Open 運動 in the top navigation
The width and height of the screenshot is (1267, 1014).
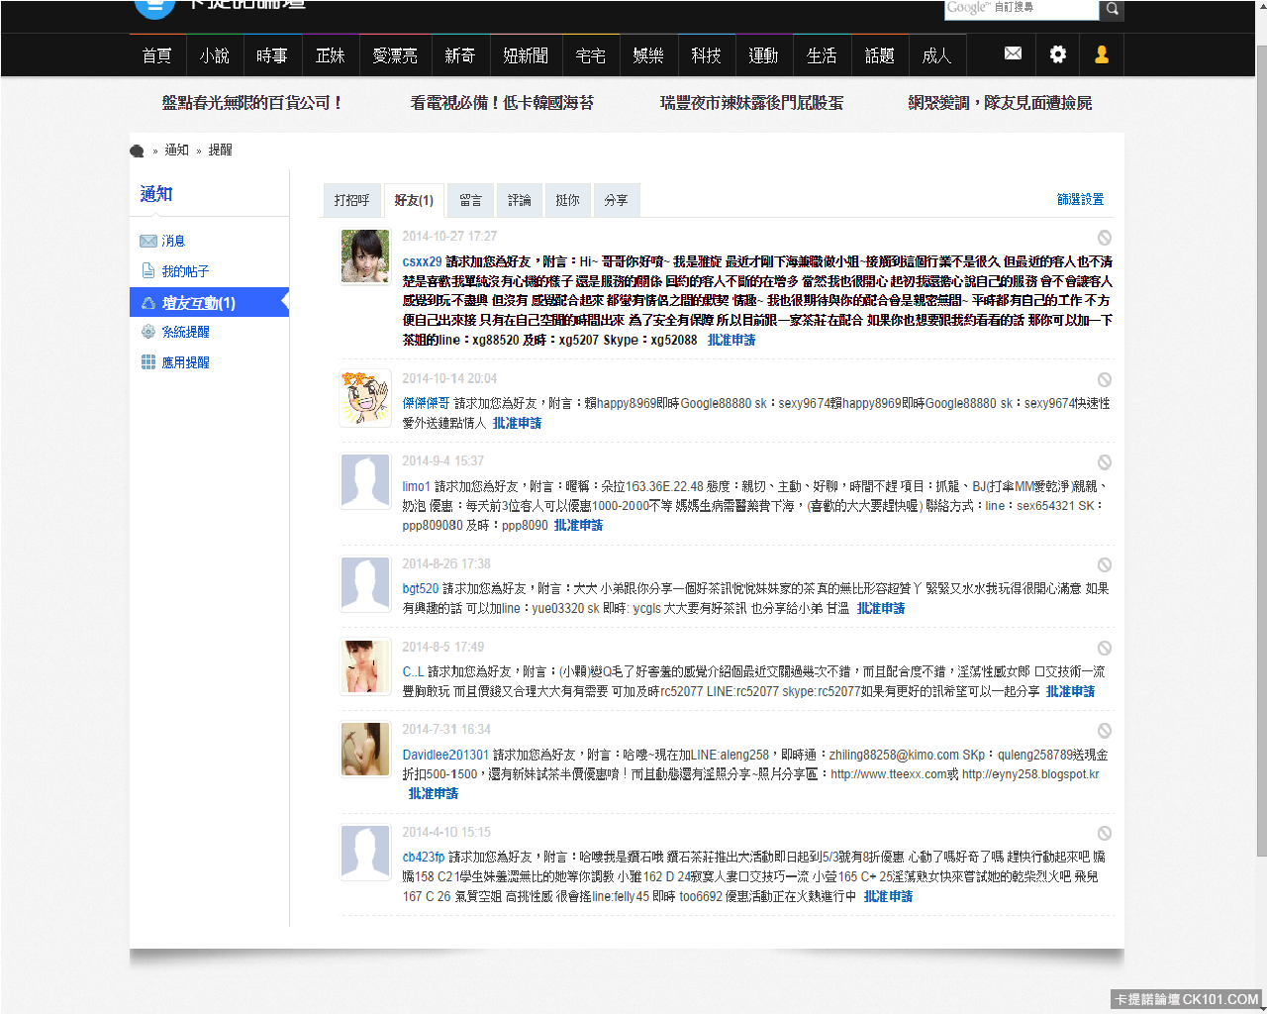point(763,55)
